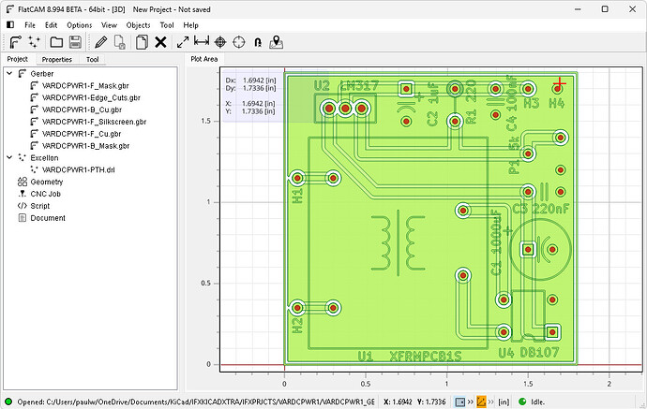Open a project with the folder icon
This screenshot has height=409, width=647.
[56, 42]
